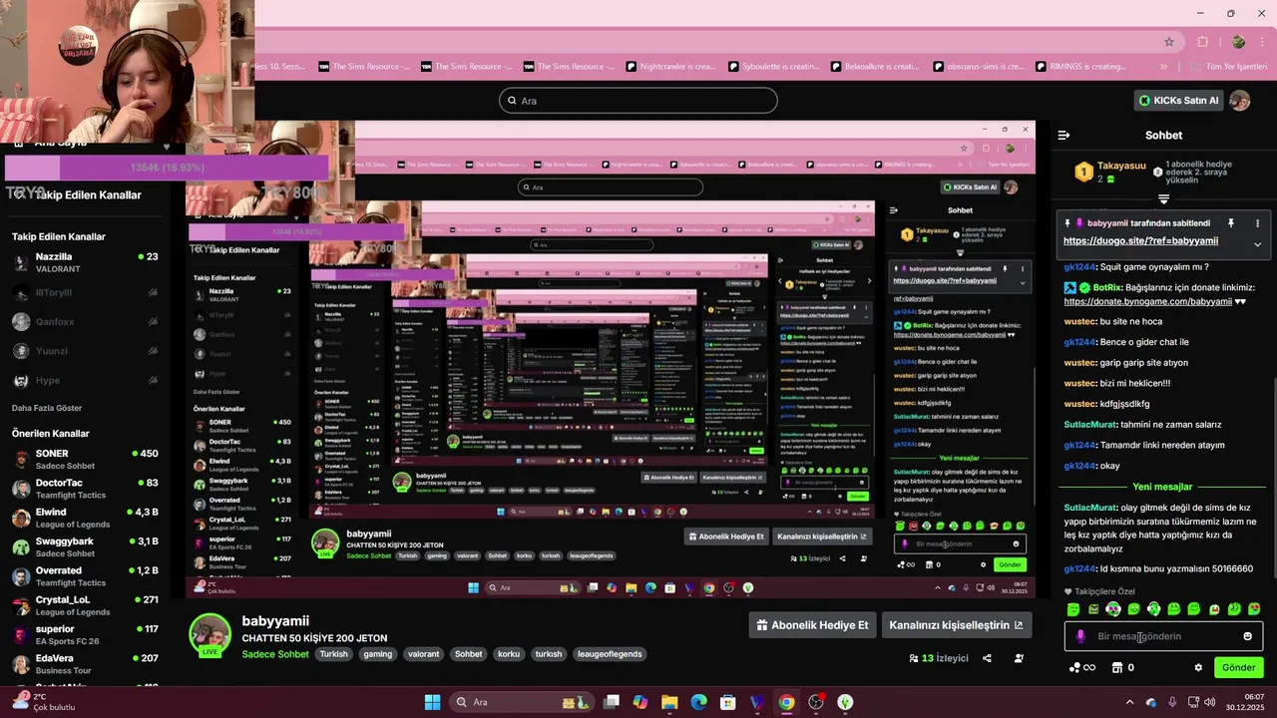Open chat settings gear icon

point(1198,667)
